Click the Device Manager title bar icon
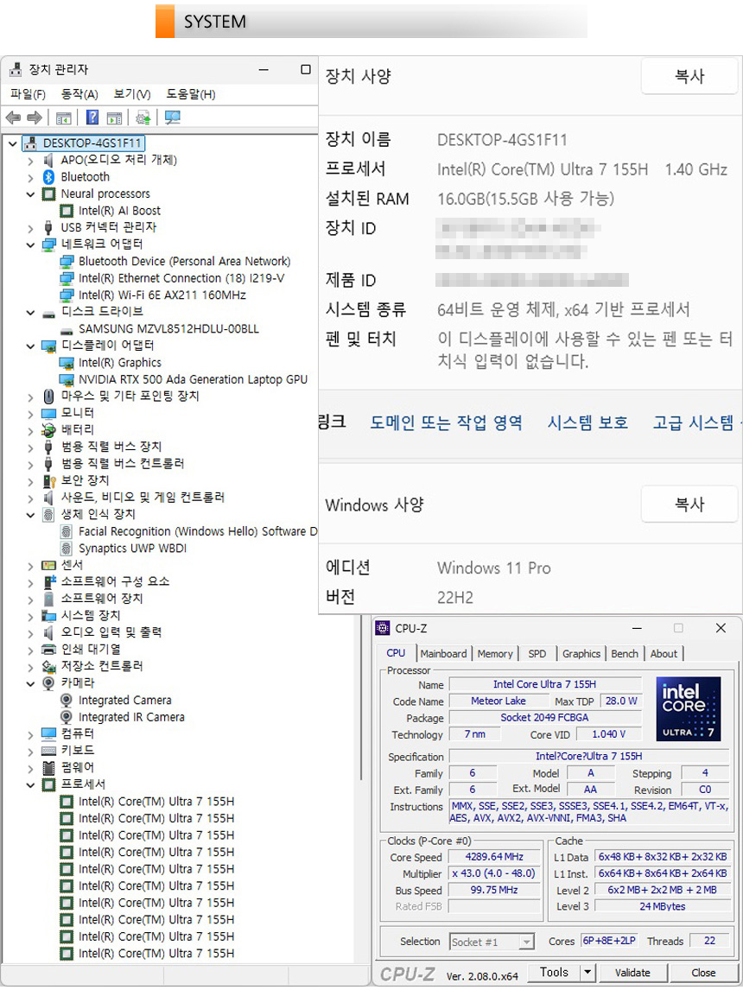Screen dimensions: 743x990 [x=16, y=69]
